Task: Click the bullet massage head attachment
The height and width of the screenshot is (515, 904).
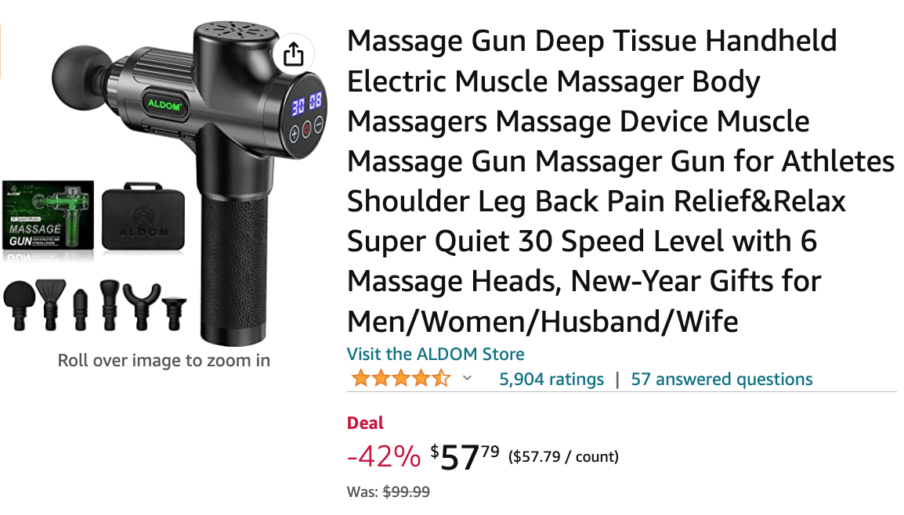Action: coord(81,309)
